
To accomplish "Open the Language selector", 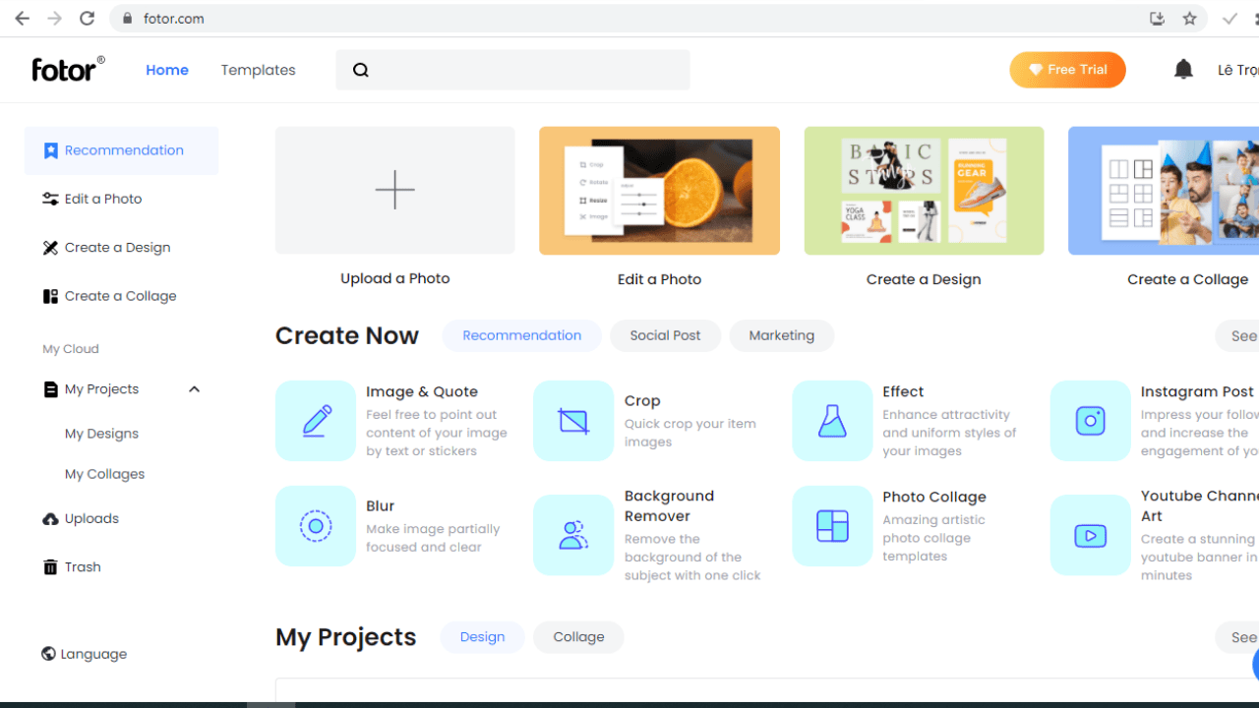I will pos(85,654).
